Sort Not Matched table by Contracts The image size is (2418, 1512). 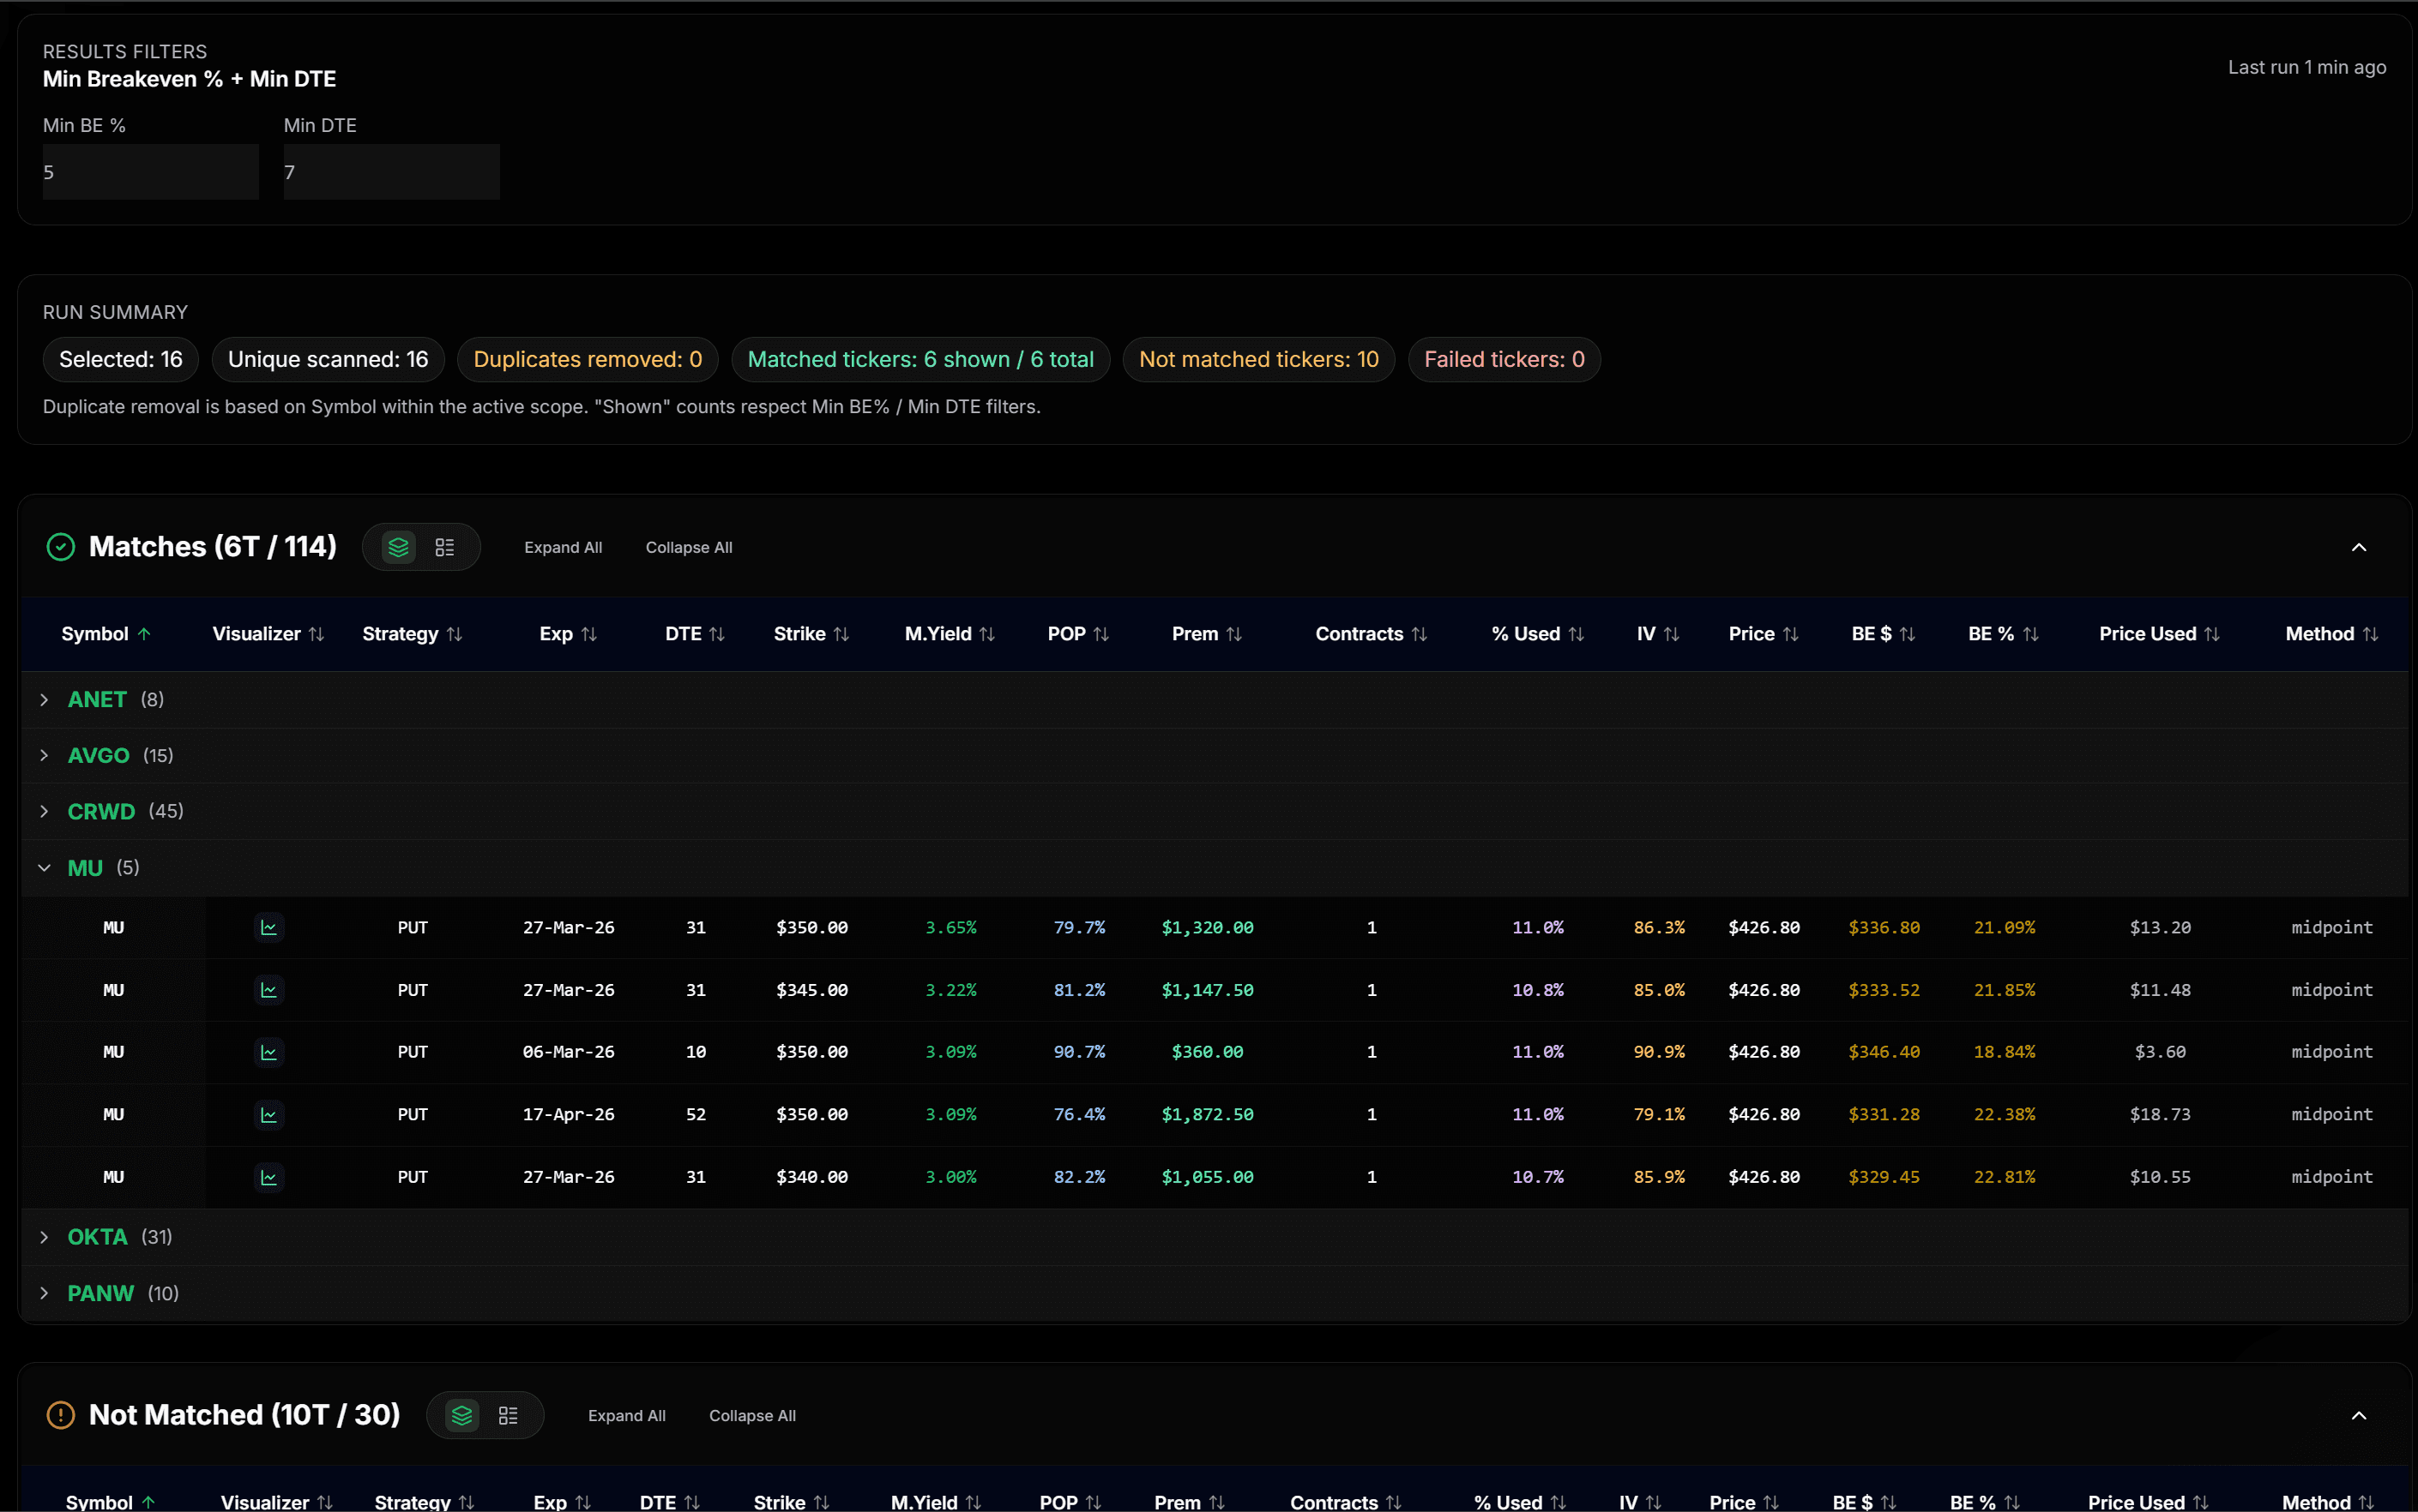1346,1502
